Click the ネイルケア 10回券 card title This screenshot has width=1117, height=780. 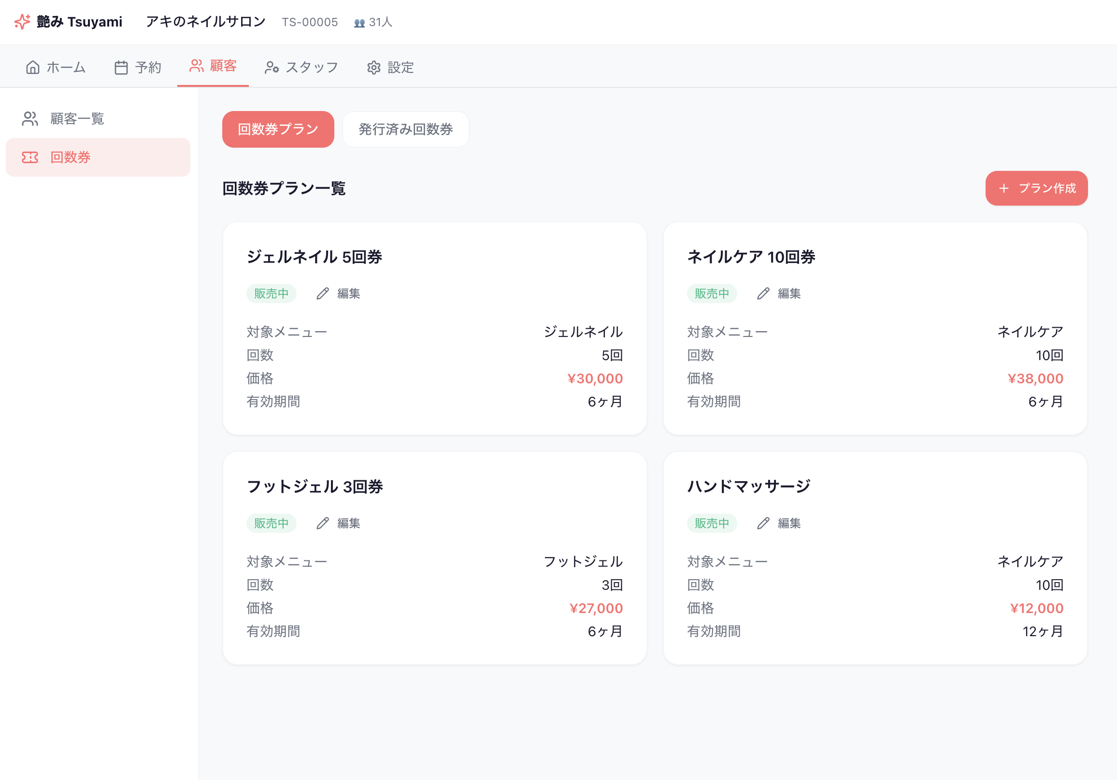pos(751,257)
